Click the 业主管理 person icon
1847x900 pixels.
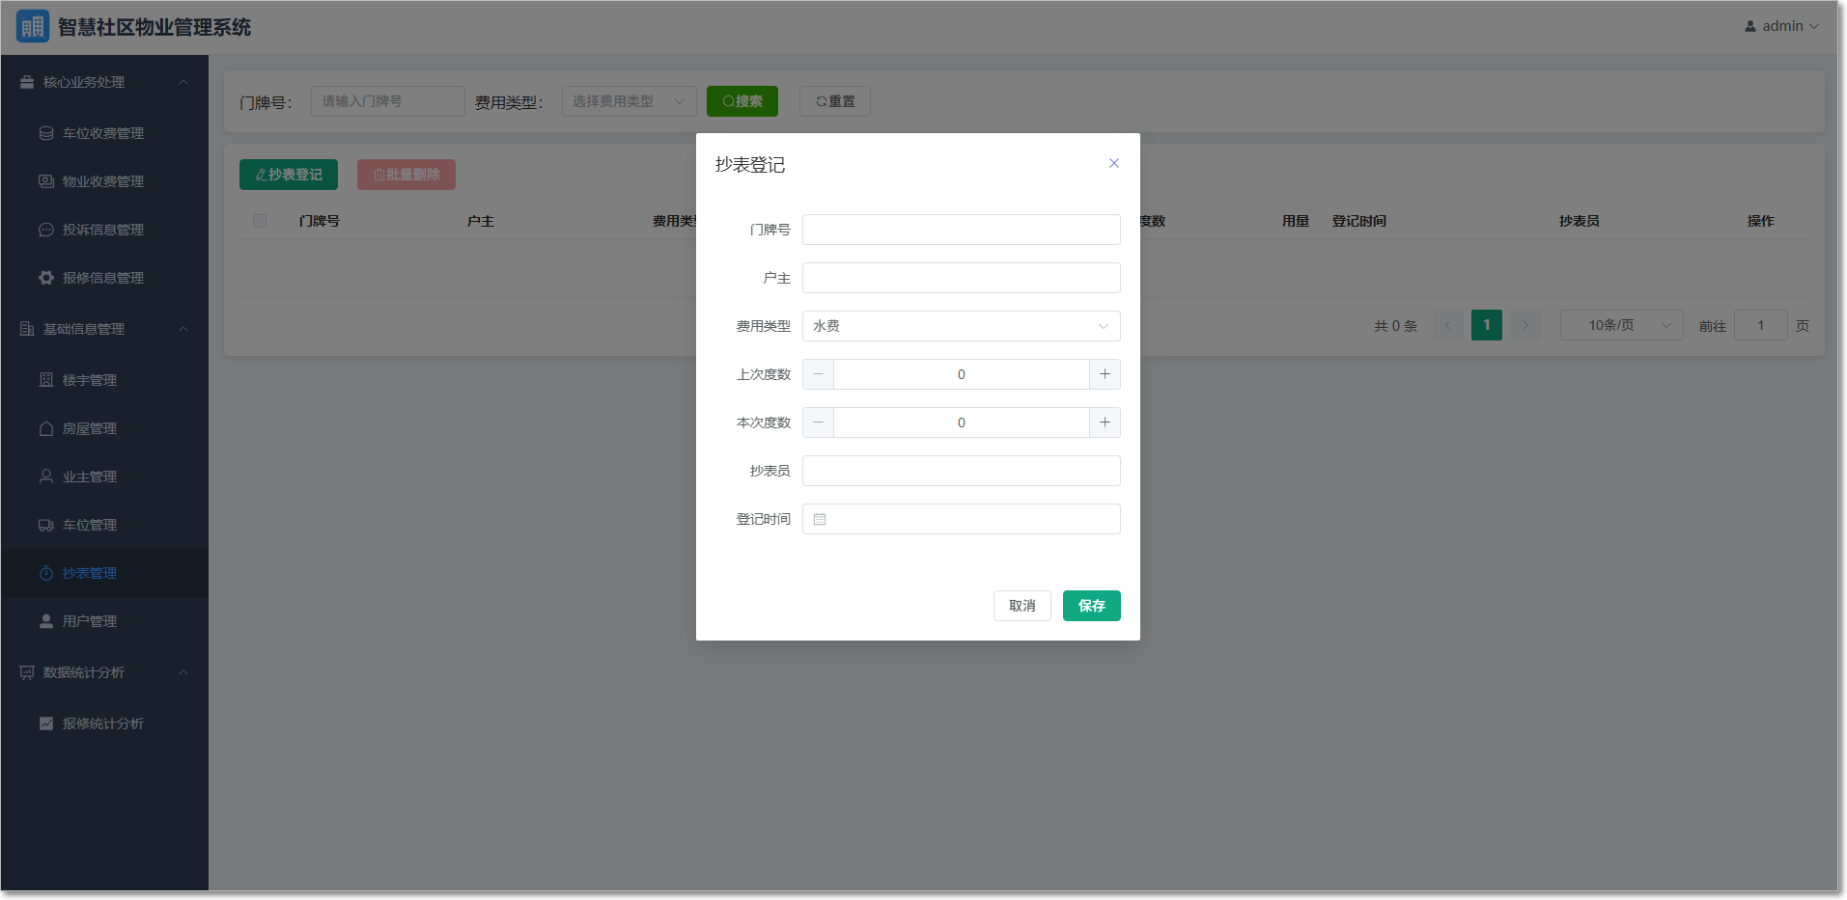(46, 477)
